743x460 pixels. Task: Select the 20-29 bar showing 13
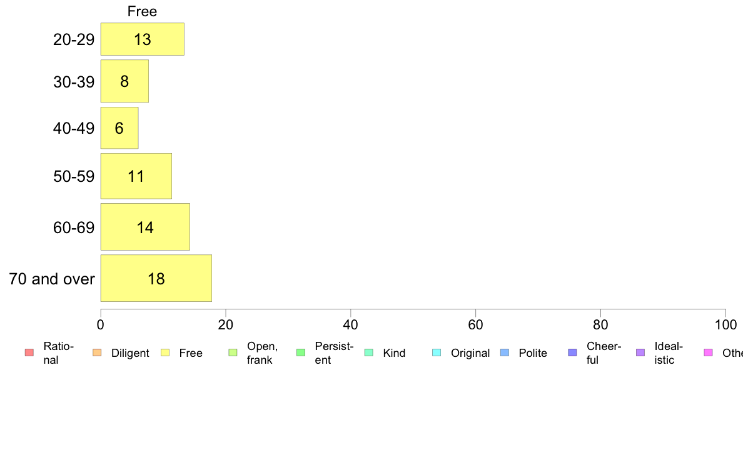tap(142, 39)
